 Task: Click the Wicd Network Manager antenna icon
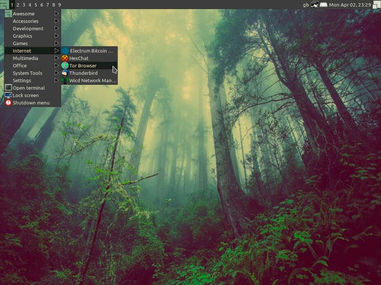pyautogui.click(x=65, y=81)
